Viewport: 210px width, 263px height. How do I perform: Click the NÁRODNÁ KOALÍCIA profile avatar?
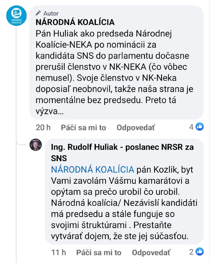(x=15, y=15)
